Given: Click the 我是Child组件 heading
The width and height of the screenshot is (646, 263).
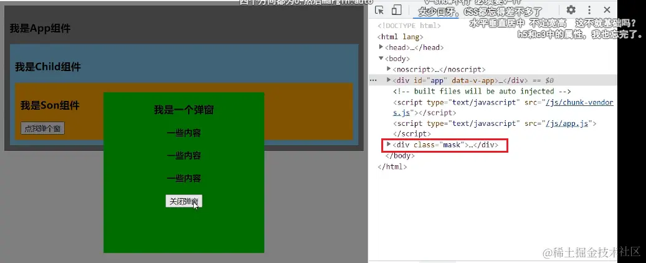Looking at the screenshot, I should tap(48, 67).
